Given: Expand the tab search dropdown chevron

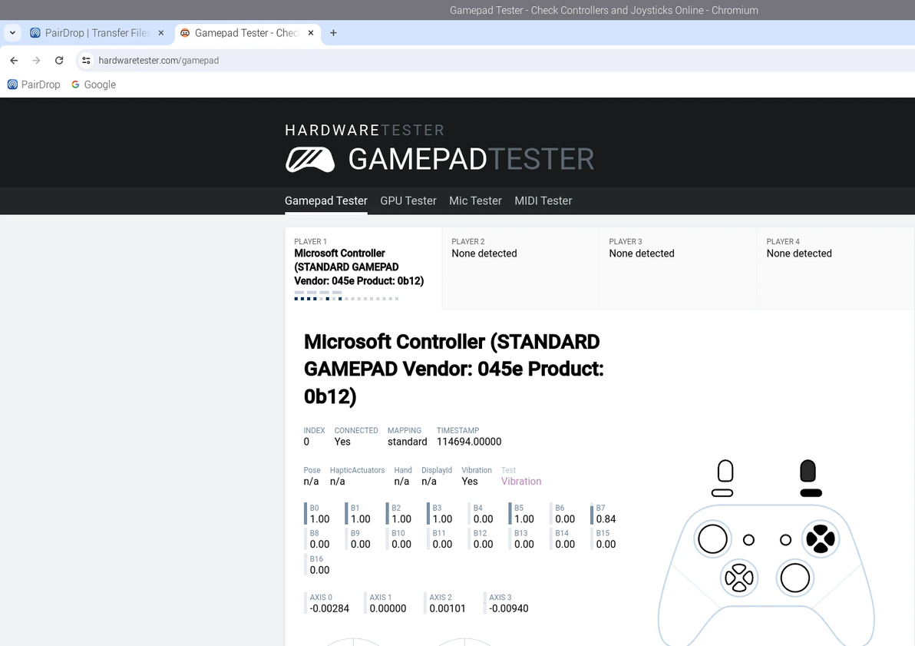Looking at the screenshot, I should coord(13,33).
